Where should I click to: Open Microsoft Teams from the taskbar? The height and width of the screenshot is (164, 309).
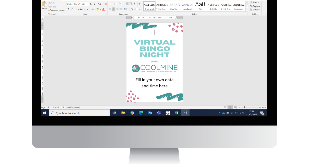[x=159, y=113]
